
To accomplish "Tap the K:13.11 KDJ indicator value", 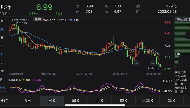I will point(14,80).
